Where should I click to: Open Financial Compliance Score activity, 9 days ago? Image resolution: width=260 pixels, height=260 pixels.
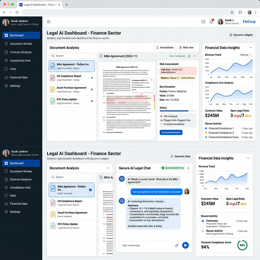[x=229, y=137]
